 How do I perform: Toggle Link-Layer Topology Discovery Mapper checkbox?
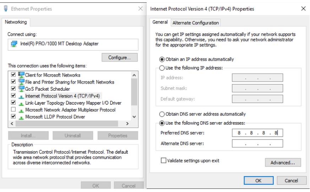pyautogui.click(x=13, y=102)
